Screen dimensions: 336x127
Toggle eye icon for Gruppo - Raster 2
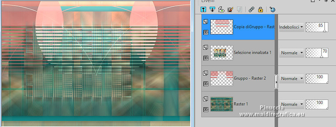click(206, 84)
